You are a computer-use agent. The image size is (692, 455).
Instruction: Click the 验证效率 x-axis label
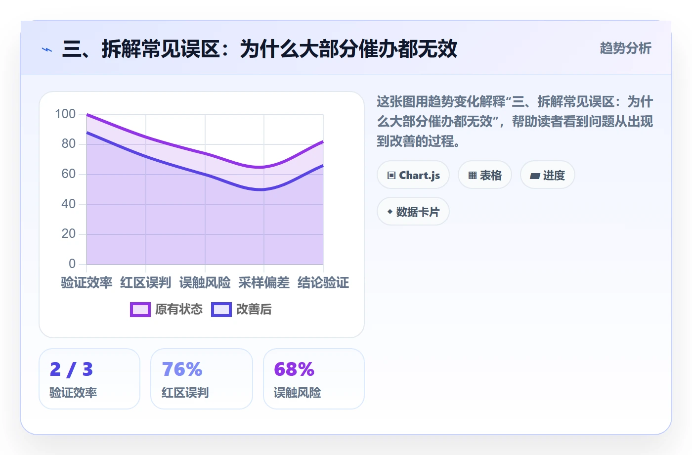pos(86,282)
